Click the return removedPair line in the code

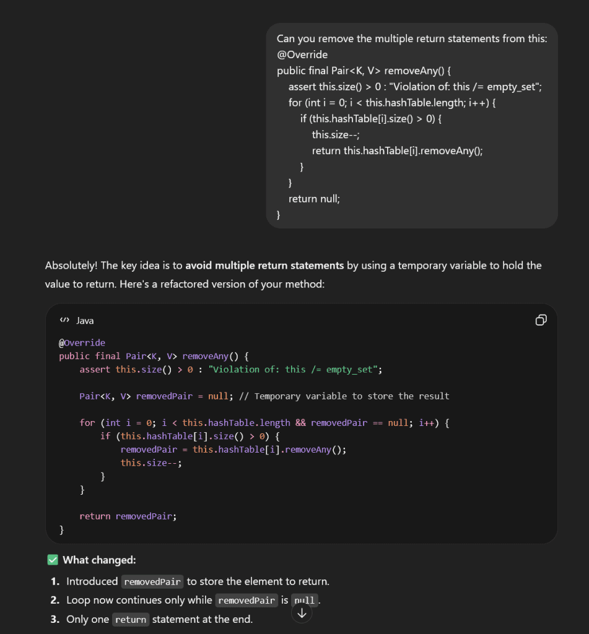click(x=127, y=516)
